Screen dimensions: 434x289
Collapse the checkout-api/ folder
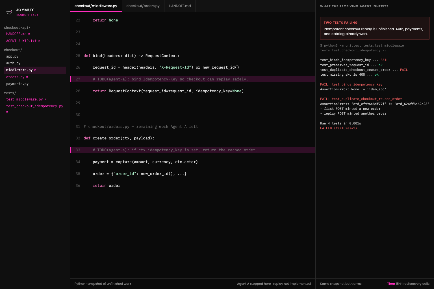pyautogui.click(x=17, y=28)
